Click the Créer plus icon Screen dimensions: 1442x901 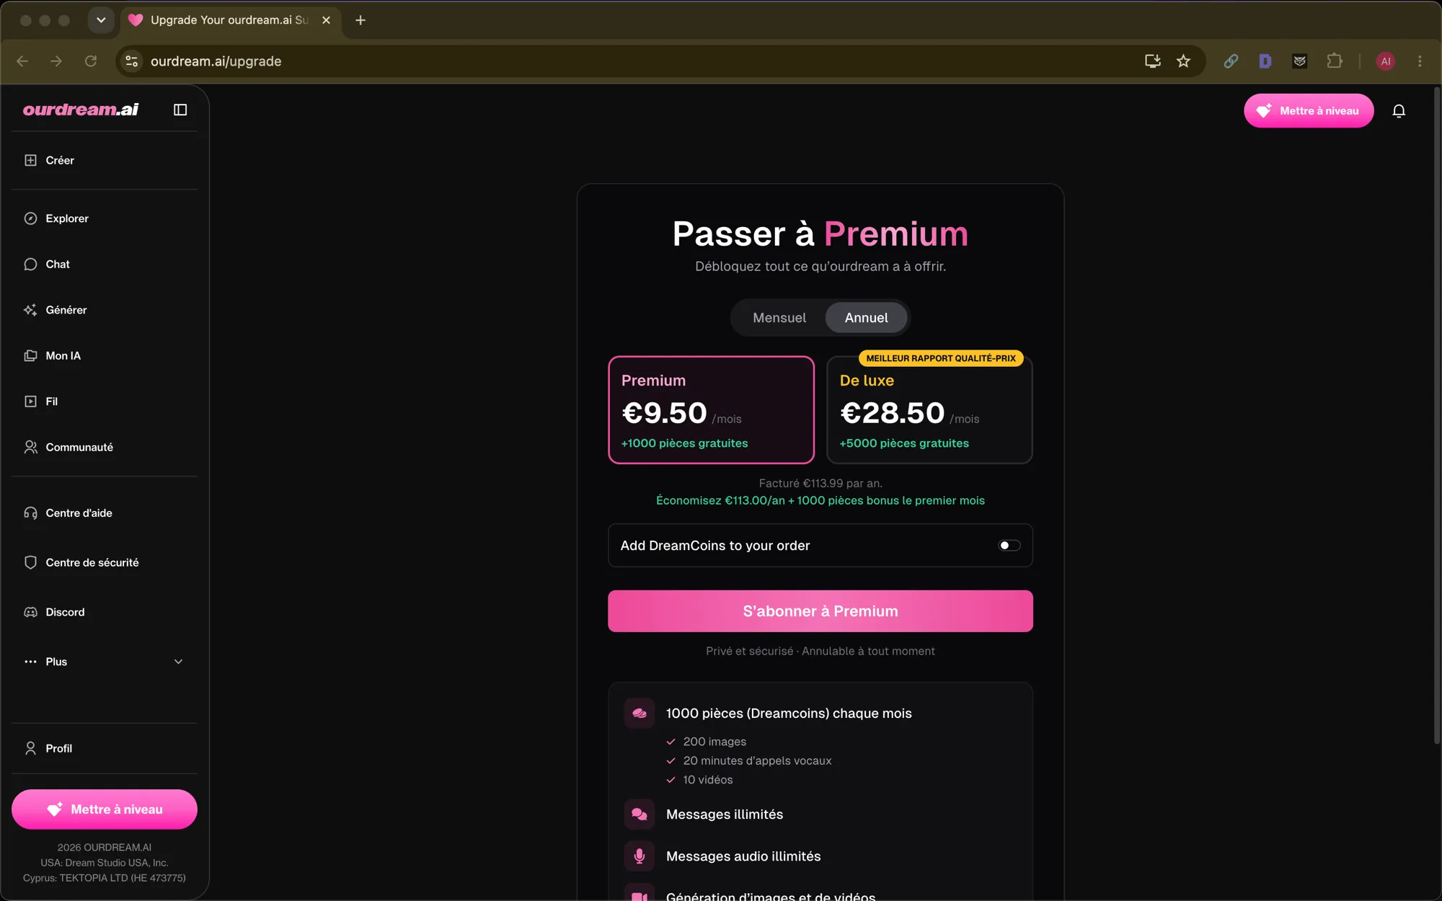click(x=30, y=160)
